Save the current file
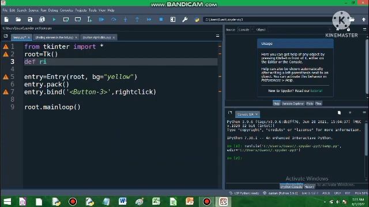The image size is (369, 207). [30, 20]
